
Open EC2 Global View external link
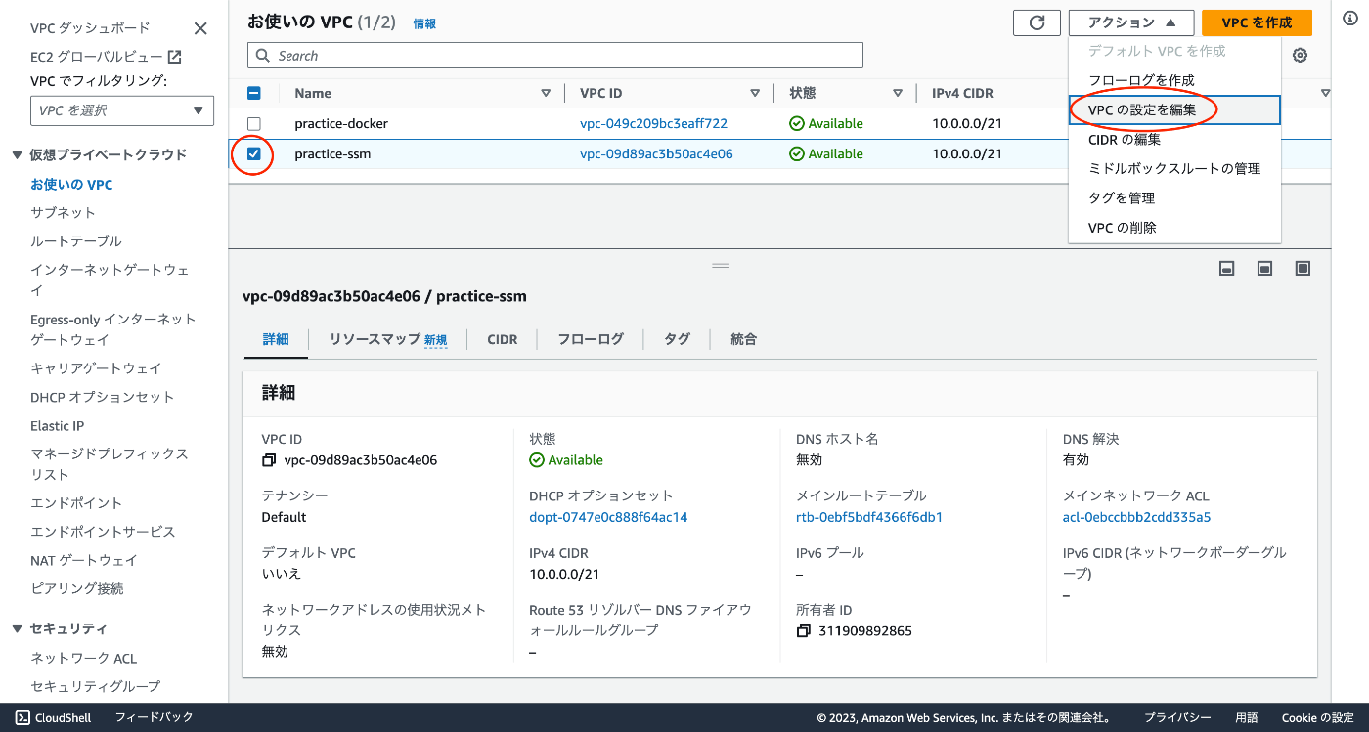coord(106,57)
